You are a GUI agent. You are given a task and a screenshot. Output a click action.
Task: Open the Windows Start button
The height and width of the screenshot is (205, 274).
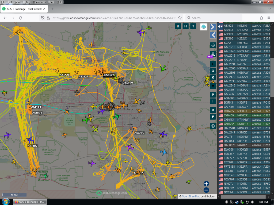click(x=6, y=202)
